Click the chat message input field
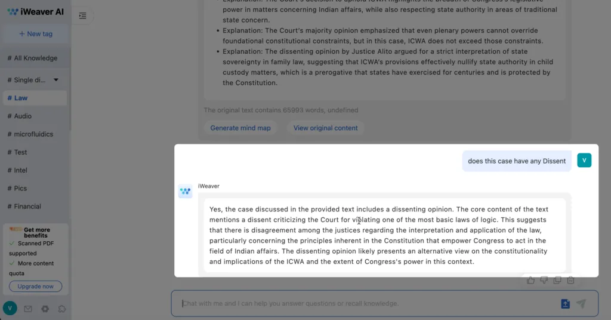 368,303
